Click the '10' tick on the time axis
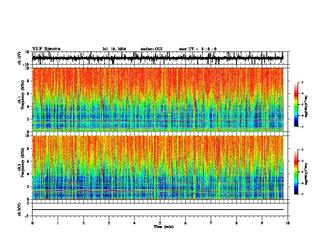 pos(288,223)
